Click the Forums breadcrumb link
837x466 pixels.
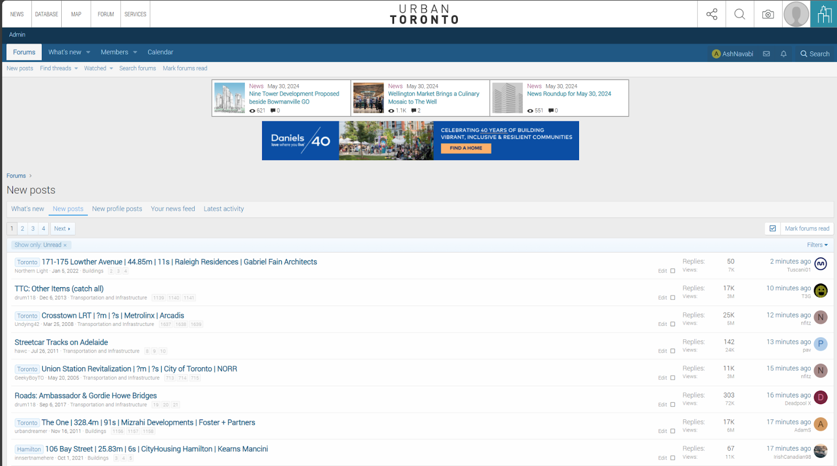[x=16, y=176]
